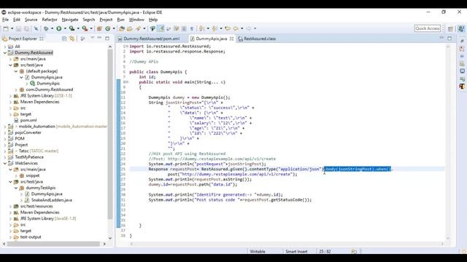467x262 pixels.
Task: Select src/test/resources folder under WebServices
Action: [x=36, y=206]
